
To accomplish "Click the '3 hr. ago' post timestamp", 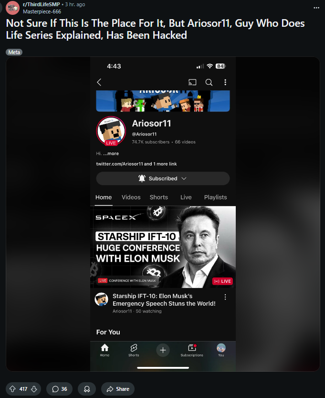I will 75,4.
